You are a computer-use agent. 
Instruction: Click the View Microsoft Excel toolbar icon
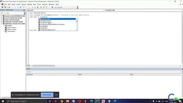coord(2,7)
